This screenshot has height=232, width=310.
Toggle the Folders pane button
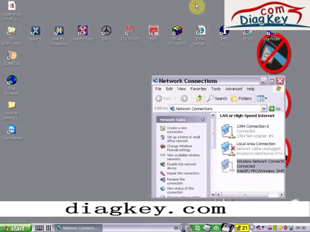[241, 98]
